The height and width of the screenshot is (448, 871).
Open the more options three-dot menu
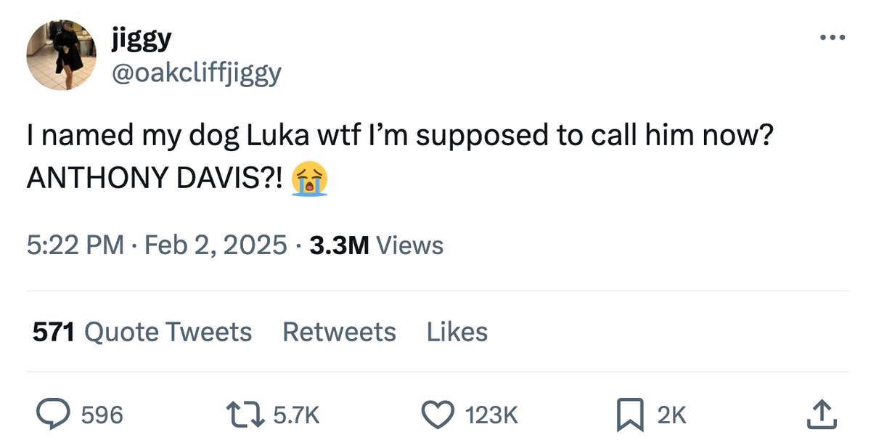[x=832, y=37]
